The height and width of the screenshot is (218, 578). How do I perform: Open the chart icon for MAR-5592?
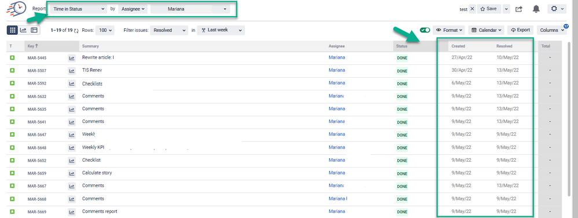tap(72, 83)
